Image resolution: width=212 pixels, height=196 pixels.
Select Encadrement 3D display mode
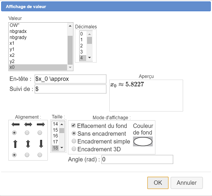pos(74,149)
